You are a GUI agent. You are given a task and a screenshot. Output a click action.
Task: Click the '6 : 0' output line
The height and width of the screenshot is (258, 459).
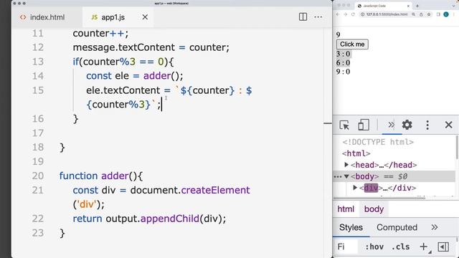coord(343,63)
